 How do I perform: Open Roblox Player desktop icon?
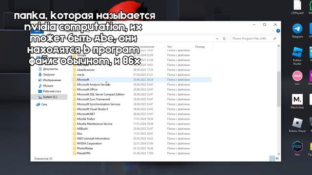click(297, 125)
